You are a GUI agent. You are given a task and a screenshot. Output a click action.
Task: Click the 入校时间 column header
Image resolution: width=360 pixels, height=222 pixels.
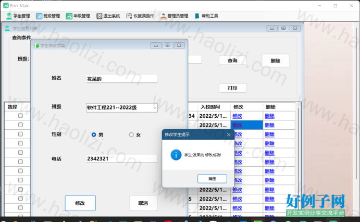coord(214,107)
